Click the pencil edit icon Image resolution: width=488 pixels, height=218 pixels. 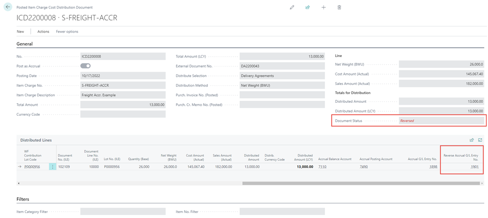[x=292, y=7]
